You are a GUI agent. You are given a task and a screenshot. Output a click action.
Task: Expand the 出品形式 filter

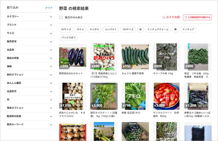coord(30,91)
